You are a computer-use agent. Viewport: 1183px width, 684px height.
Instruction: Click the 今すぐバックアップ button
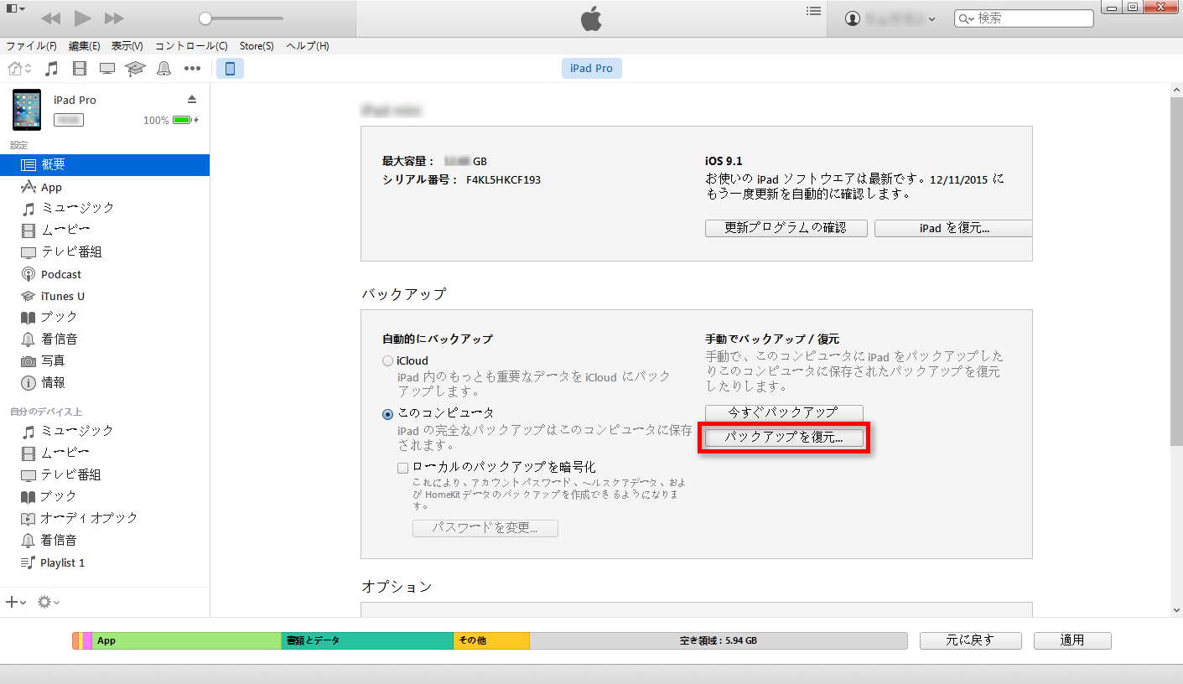(784, 412)
